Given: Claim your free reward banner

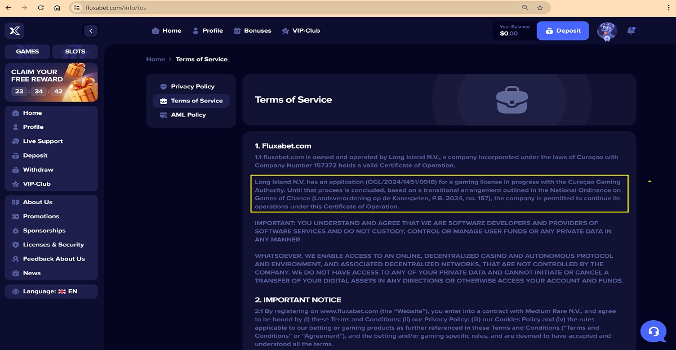Looking at the screenshot, I should point(51,82).
